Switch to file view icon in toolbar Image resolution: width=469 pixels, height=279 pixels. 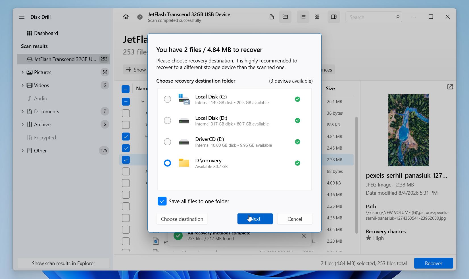point(272,17)
